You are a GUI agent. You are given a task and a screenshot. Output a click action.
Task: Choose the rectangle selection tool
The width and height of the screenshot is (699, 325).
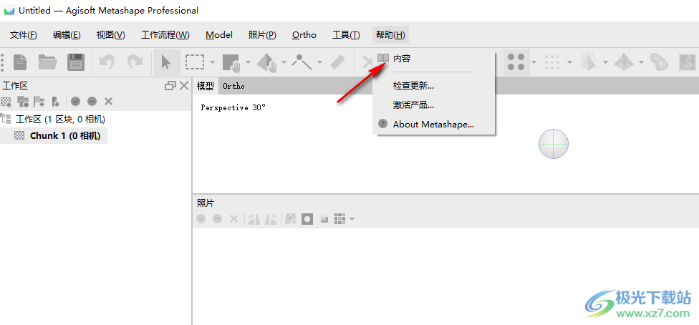click(x=195, y=62)
